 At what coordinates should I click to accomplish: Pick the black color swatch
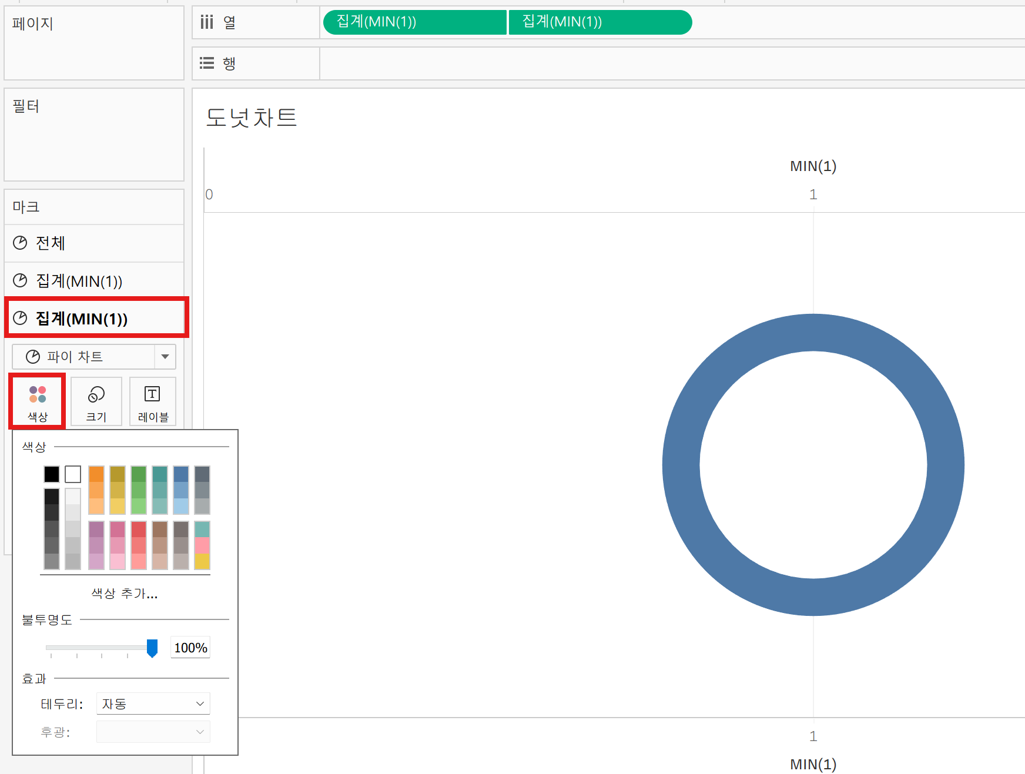point(52,474)
